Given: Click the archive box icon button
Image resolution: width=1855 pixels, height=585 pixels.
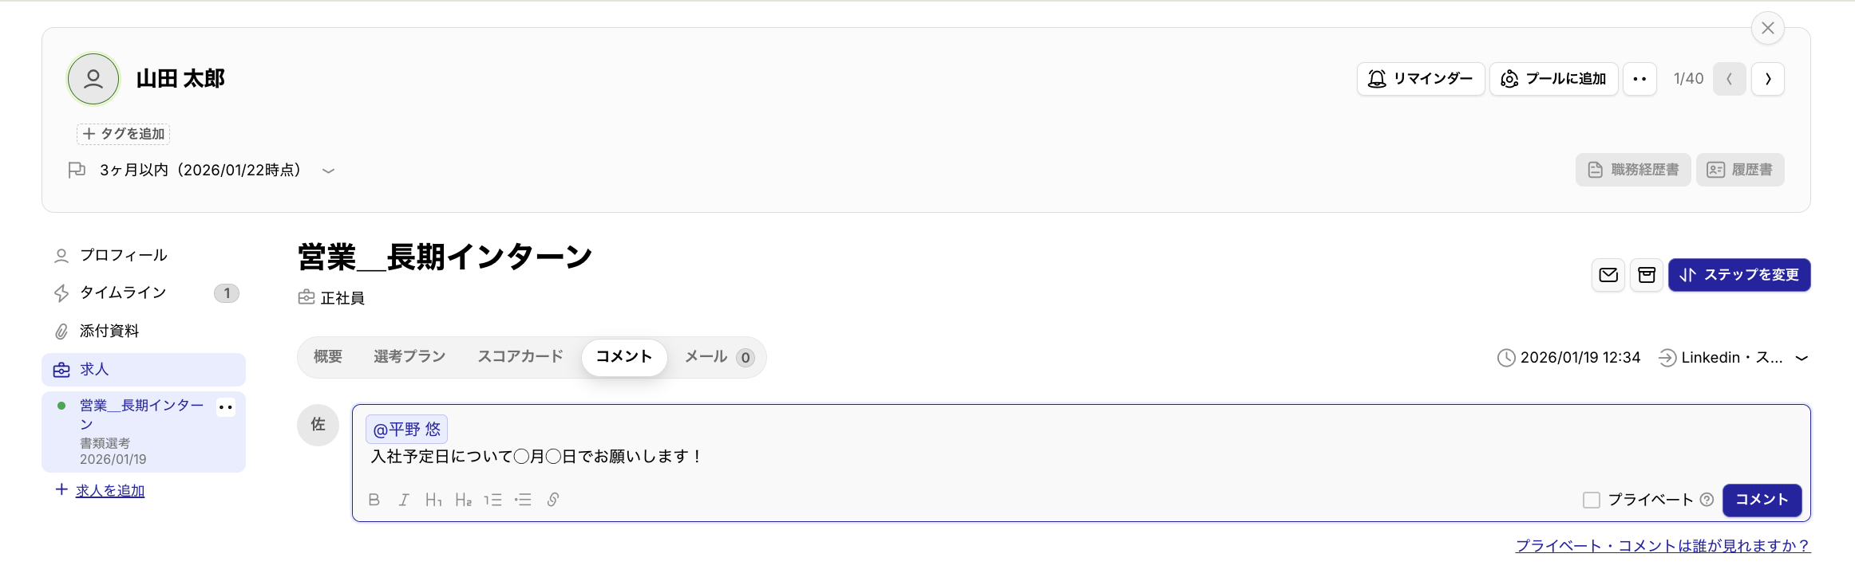Looking at the screenshot, I should [1646, 275].
